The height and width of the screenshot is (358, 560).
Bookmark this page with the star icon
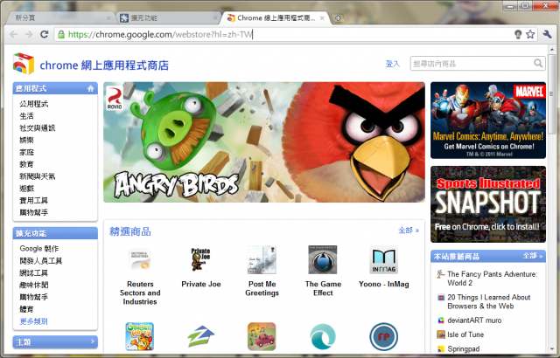coord(530,34)
